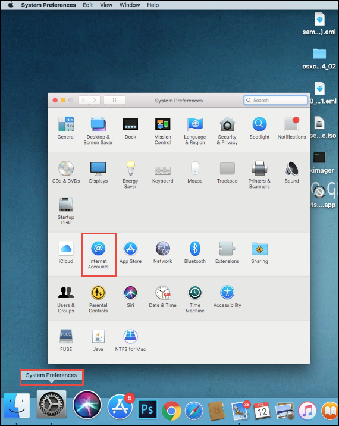Open the Window menu
Image resolution: width=339 pixels, height=426 pixels.
coord(130,5)
